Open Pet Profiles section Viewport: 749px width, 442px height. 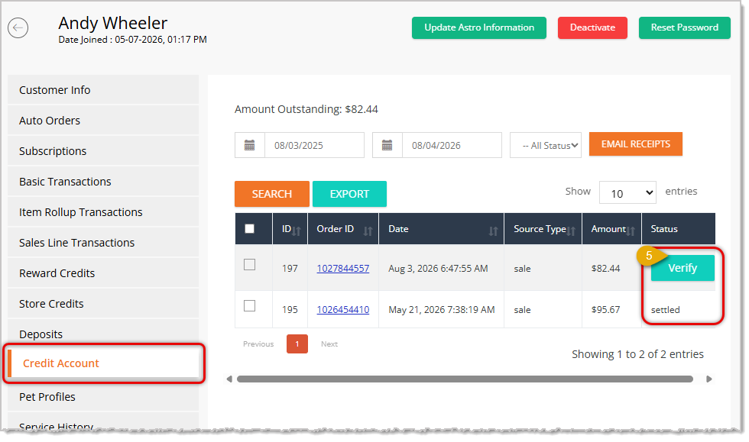(103, 397)
